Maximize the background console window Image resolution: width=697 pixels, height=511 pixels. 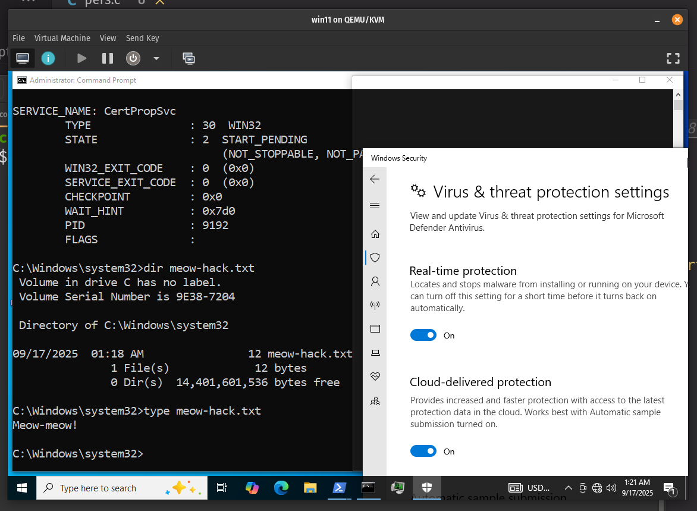[x=642, y=80]
